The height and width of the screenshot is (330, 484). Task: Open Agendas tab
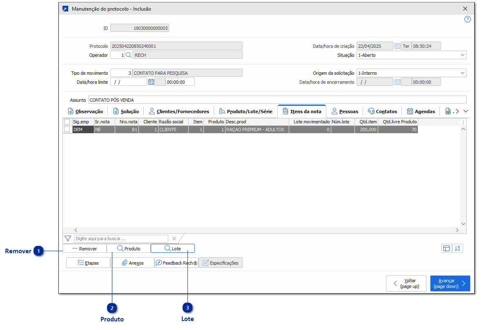click(421, 111)
